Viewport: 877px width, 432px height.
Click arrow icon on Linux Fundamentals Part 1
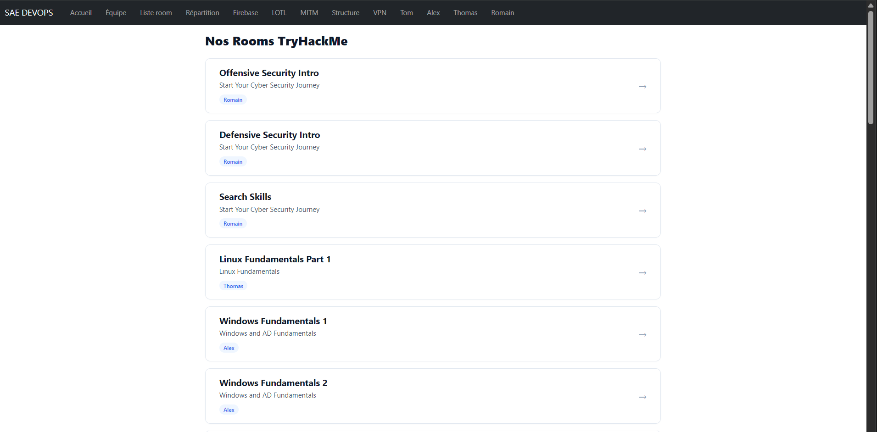coord(642,273)
